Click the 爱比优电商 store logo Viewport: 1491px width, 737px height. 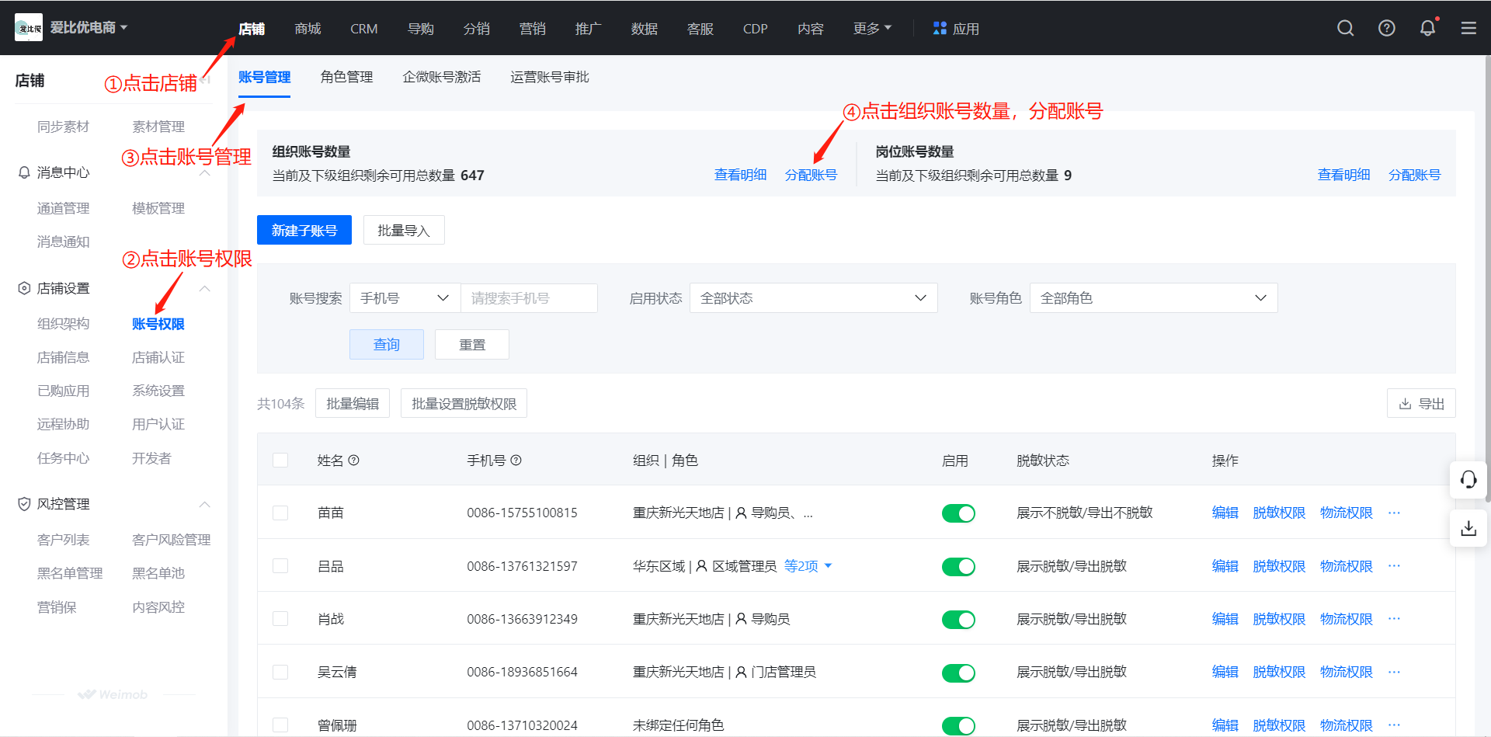(x=29, y=28)
